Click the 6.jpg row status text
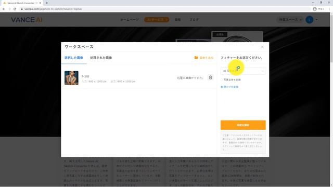Image resolution: width=333 pixels, height=187 pixels. [x=190, y=78]
